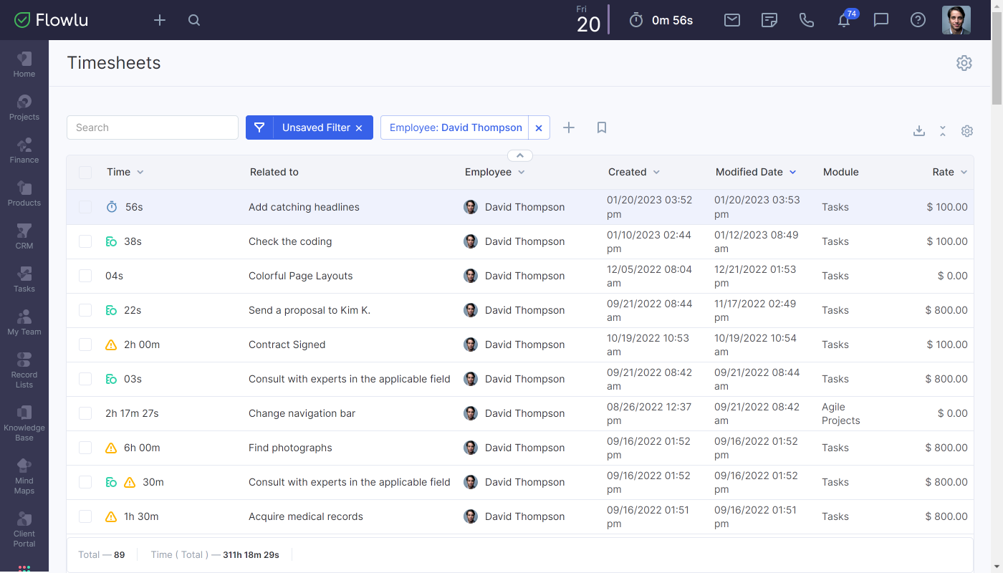Open My Team in sidebar
Image resolution: width=1003 pixels, height=573 pixels.
coord(24,322)
